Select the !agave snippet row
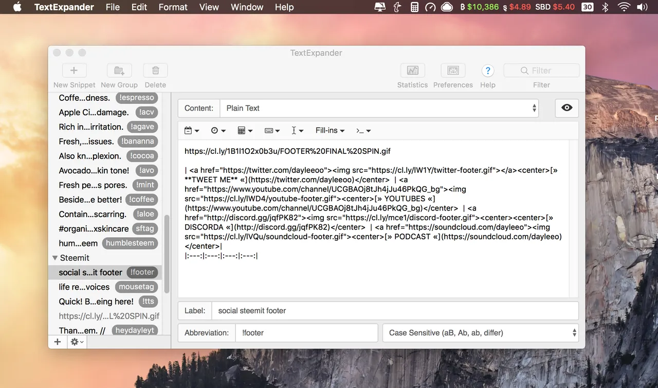 pyautogui.click(x=105, y=127)
